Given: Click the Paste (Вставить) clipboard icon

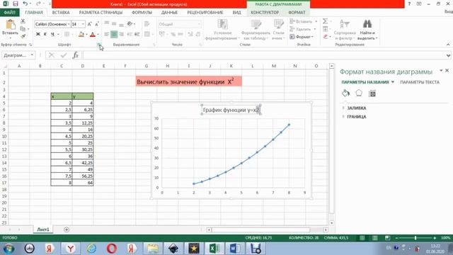Looking at the screenshot, I should coord(11,25).
